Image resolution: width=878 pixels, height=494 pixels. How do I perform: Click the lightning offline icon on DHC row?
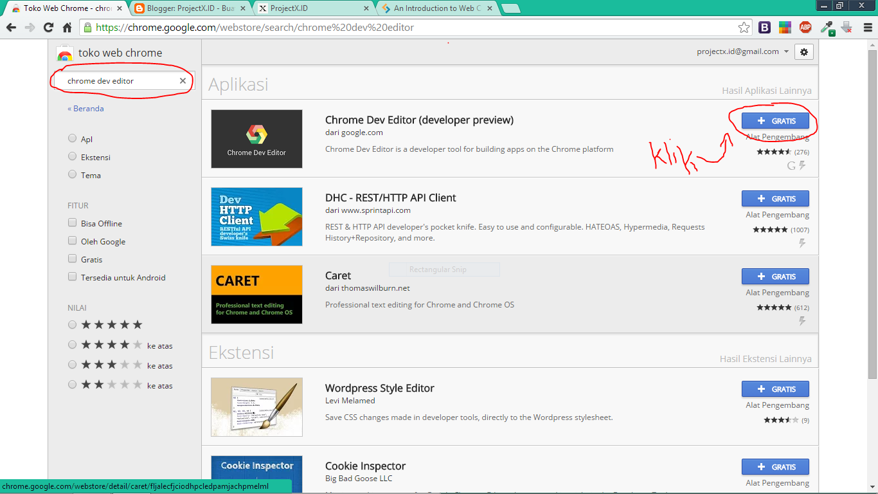coord(802,243)
